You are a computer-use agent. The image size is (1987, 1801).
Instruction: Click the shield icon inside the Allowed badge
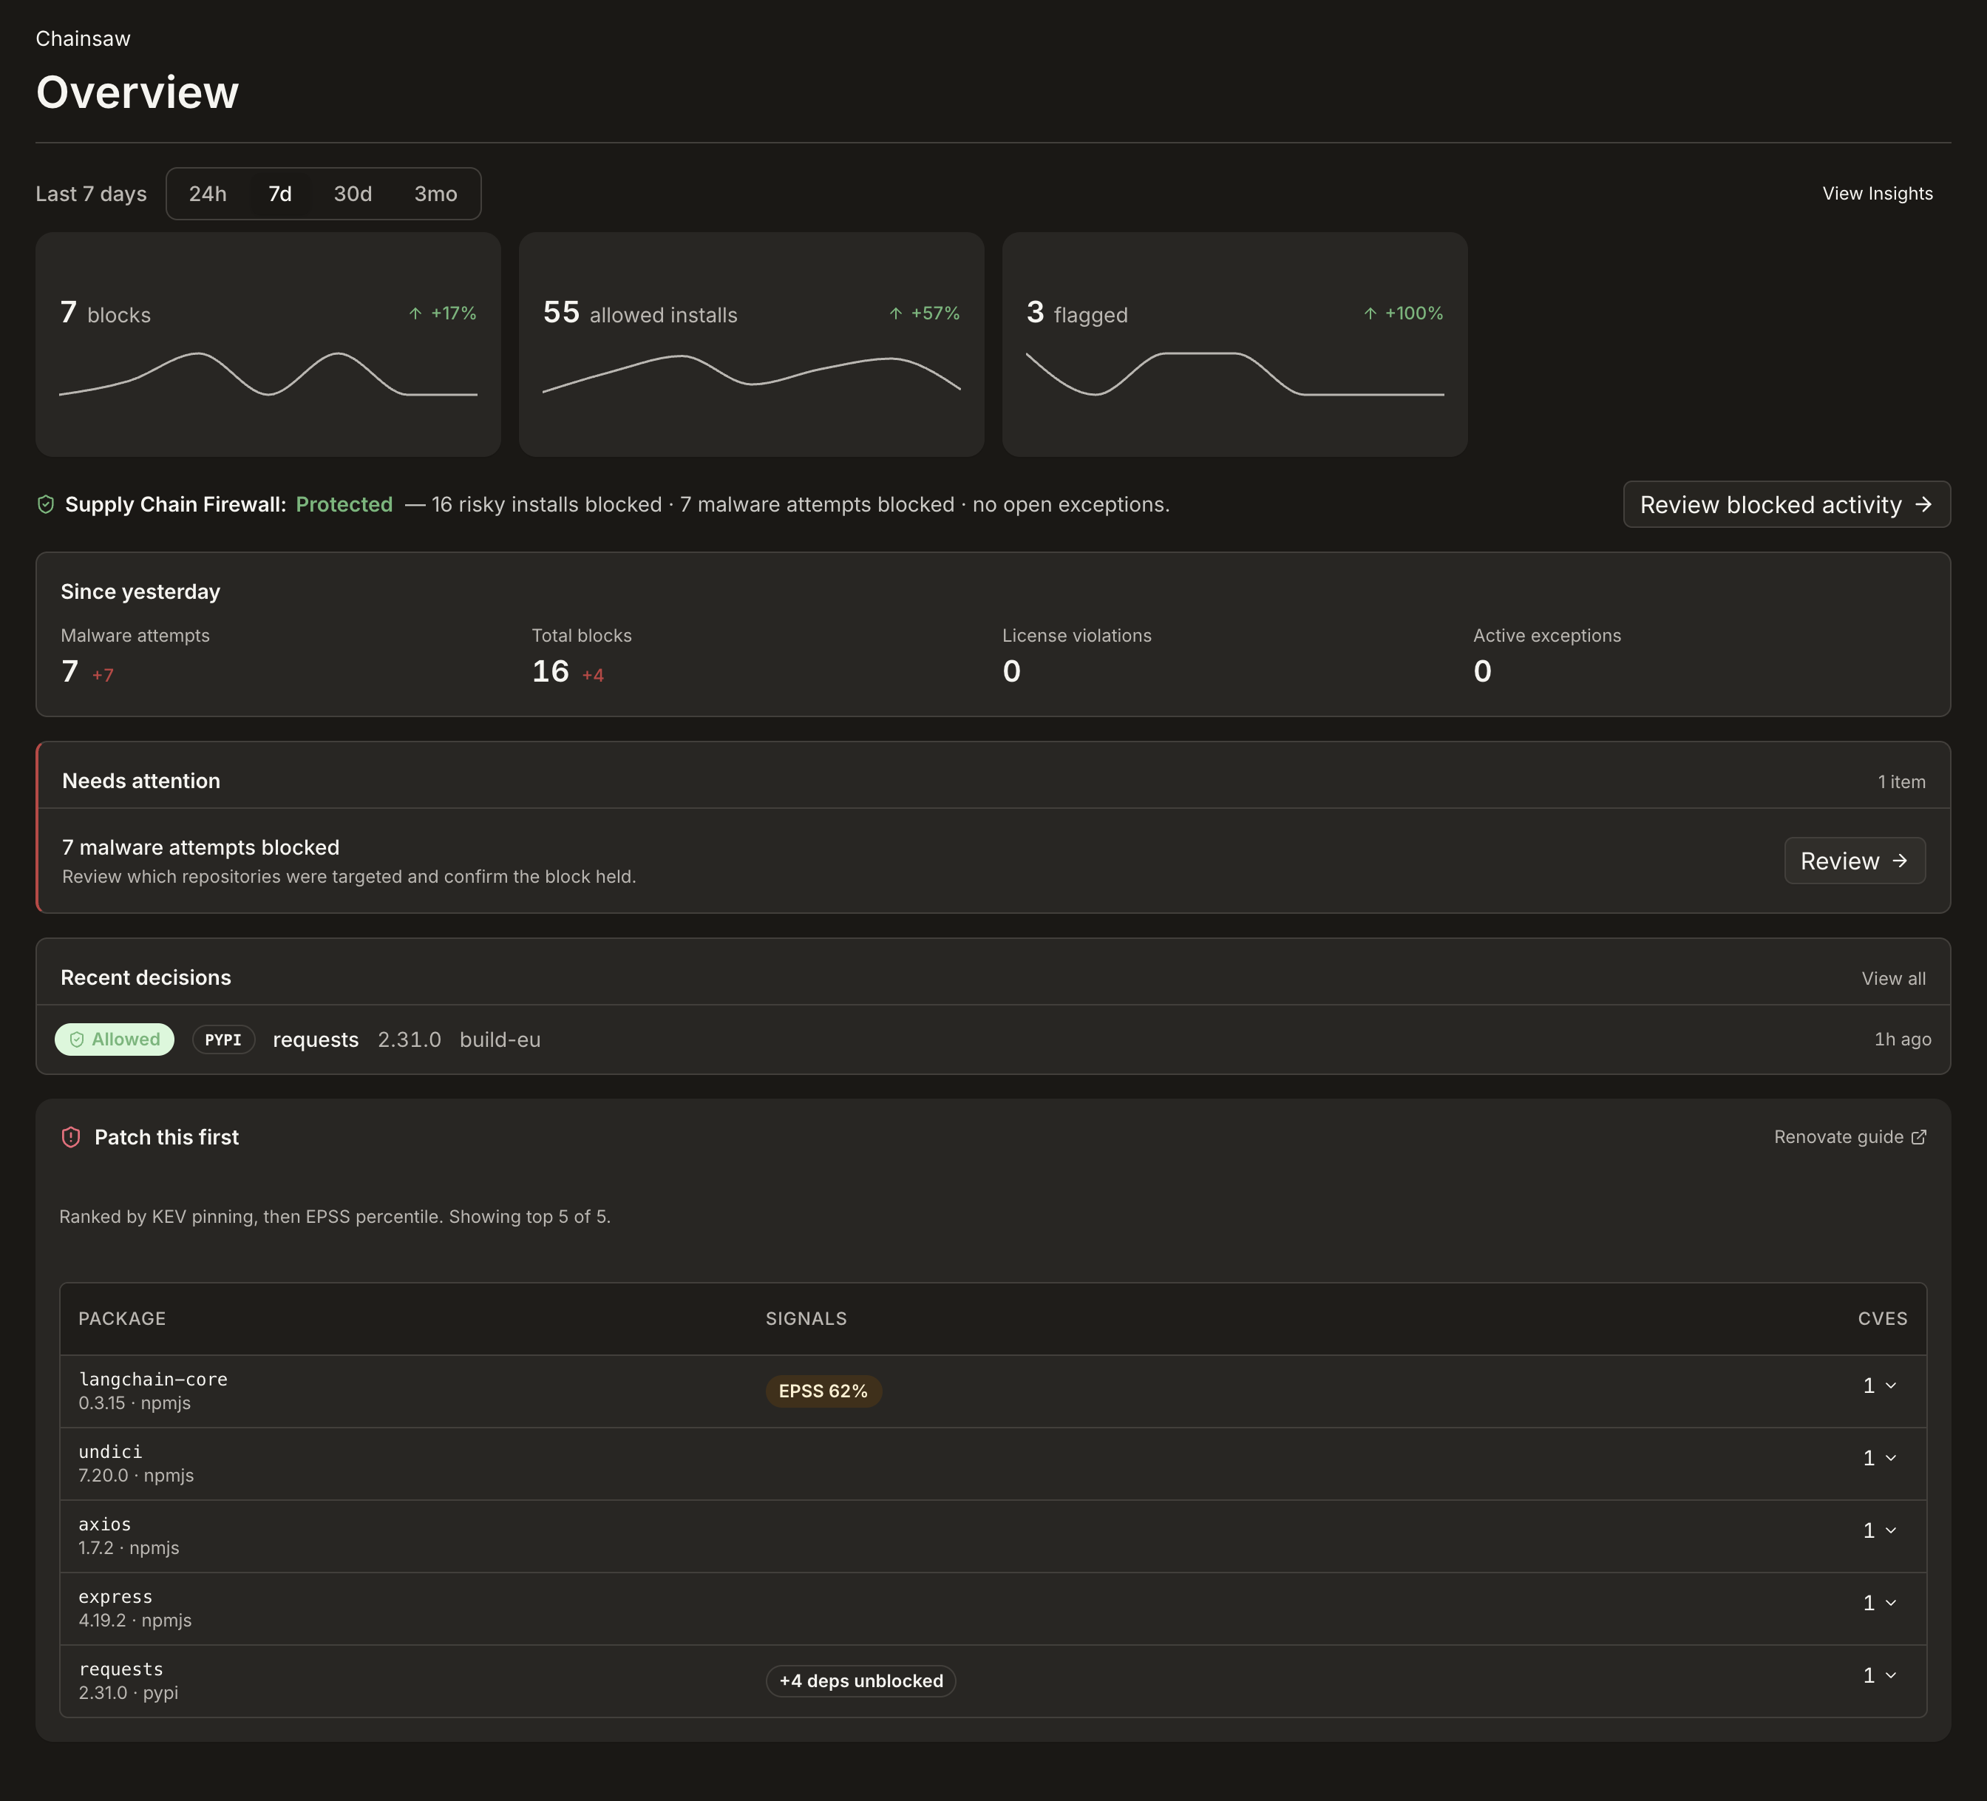click(x=77, y=1039)
